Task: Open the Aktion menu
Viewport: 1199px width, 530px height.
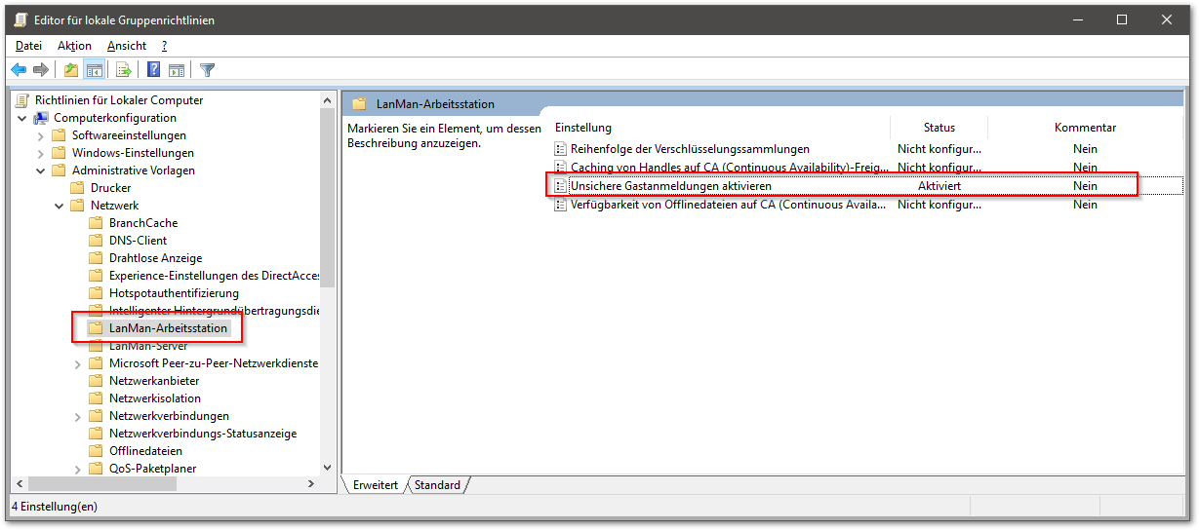Action: point(74,46)
